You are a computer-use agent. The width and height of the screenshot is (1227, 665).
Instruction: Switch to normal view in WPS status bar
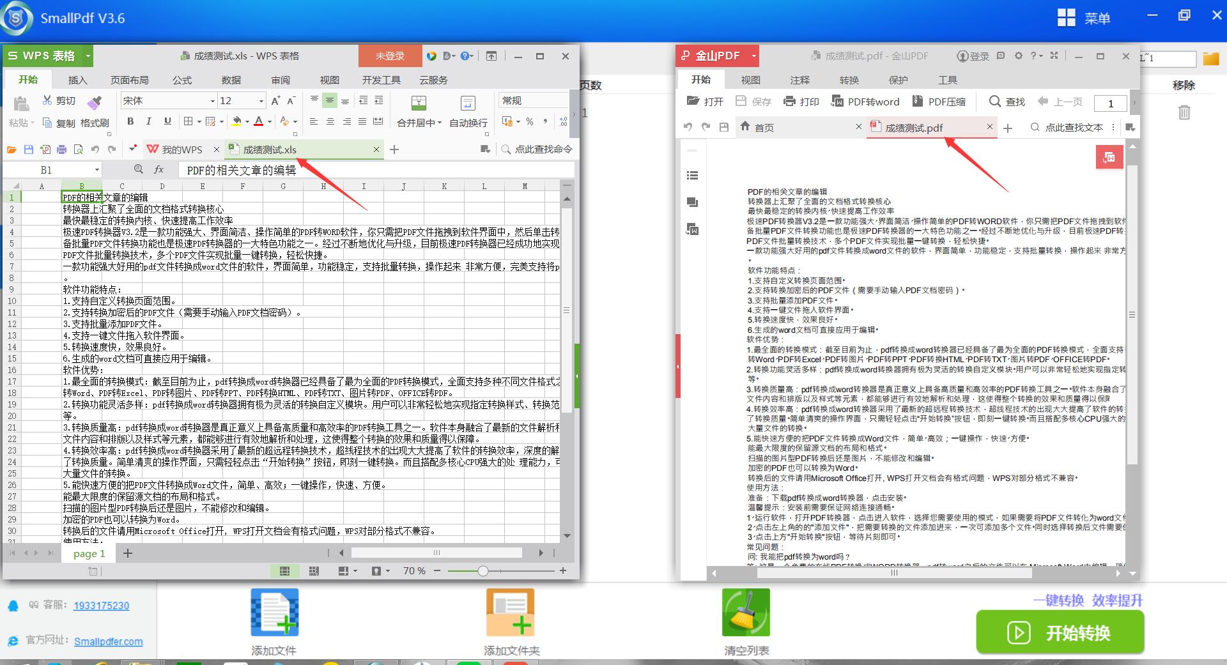(285, 570)
